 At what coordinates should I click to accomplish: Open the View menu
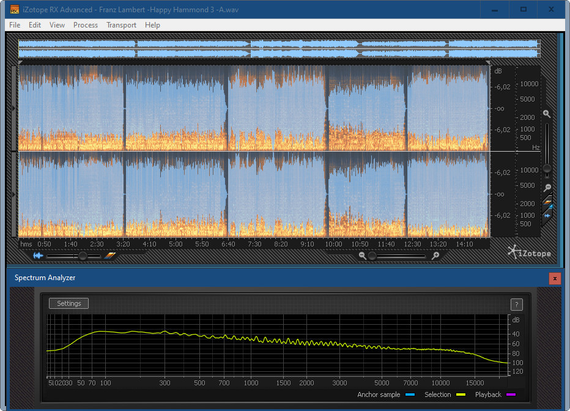click(57, 25)
